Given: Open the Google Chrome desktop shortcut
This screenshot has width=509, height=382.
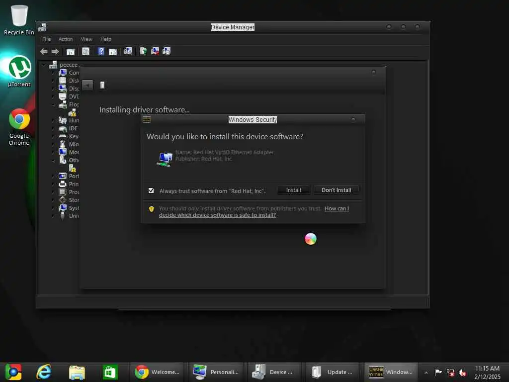Looking at the screenshot, I should click(x=19, y=127).
